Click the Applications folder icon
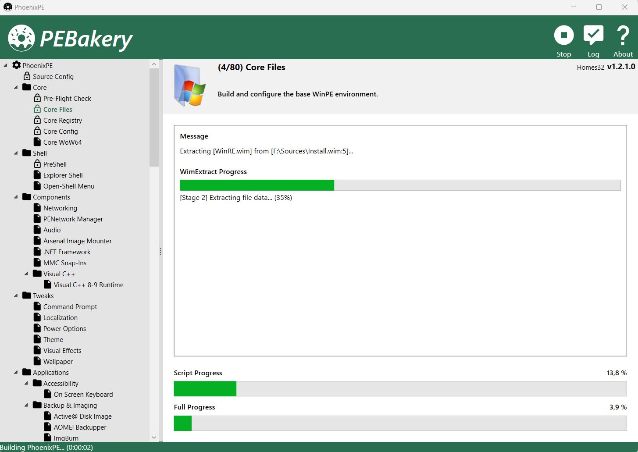The image size is (638, 452). click(27, 372)
